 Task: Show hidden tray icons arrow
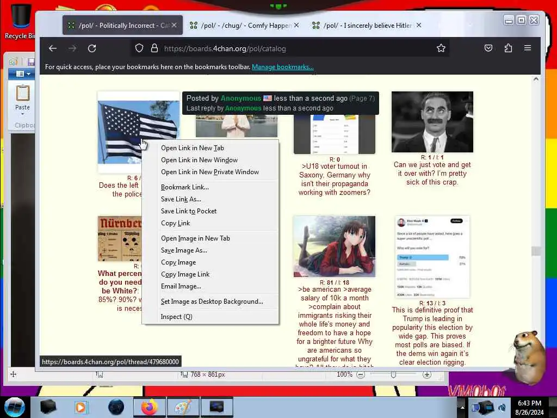(462, 407)
